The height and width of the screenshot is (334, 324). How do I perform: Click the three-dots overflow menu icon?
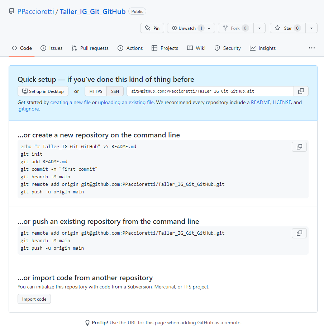[x=312, y=48]
